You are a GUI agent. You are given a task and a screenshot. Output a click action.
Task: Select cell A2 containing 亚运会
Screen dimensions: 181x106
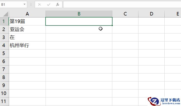27,29
